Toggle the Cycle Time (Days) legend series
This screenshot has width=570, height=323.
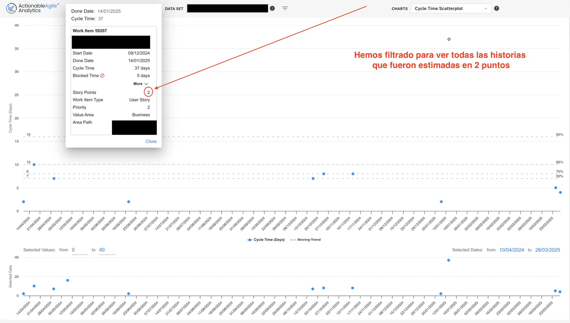coord(269,240)
